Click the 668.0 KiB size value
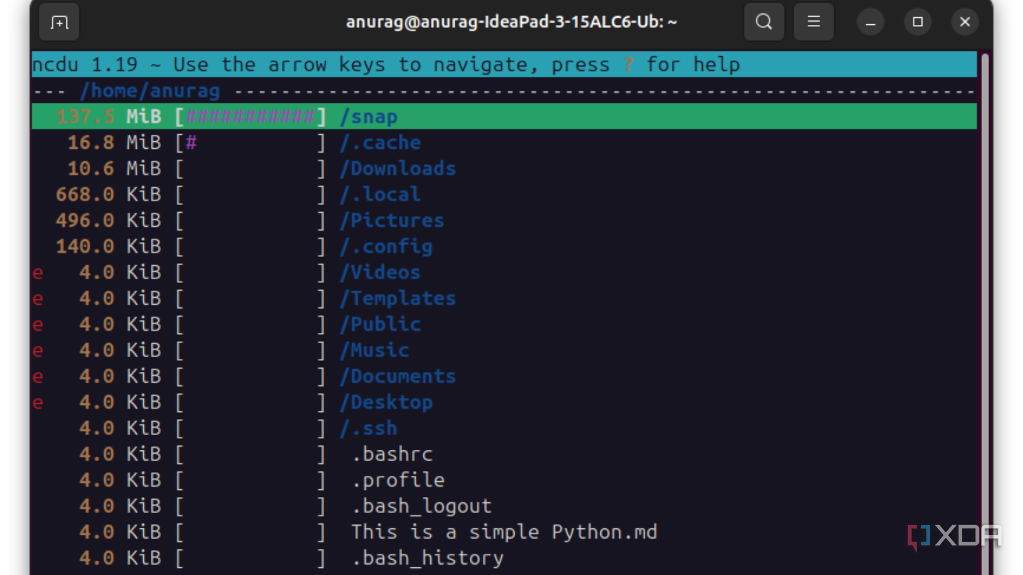 point(109,194)
